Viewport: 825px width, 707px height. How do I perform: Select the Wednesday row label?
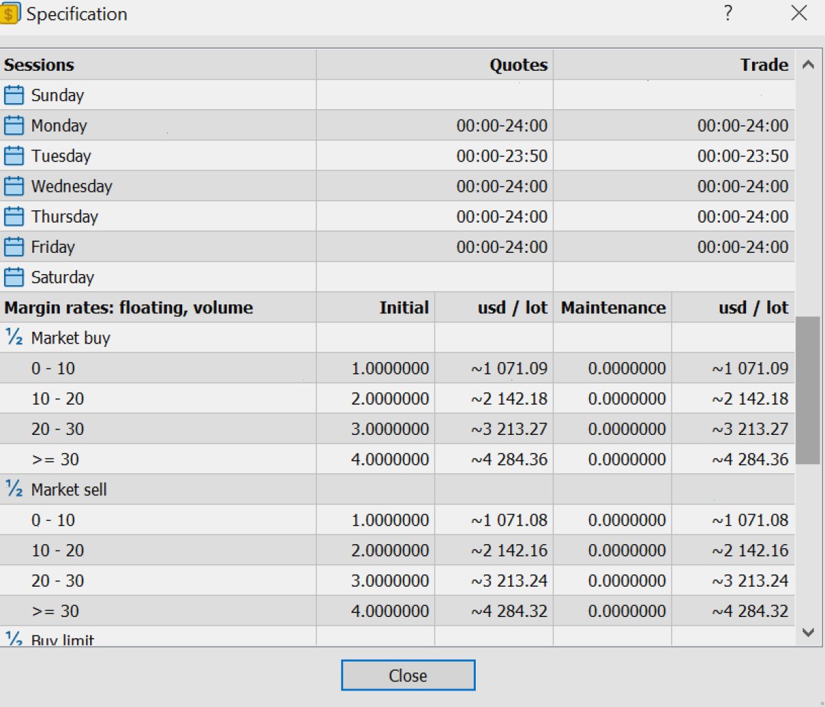(x=71, y=186)
